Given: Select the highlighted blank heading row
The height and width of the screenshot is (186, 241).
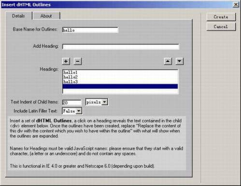Looking at the screenshot, I should [x=120, y=86].
